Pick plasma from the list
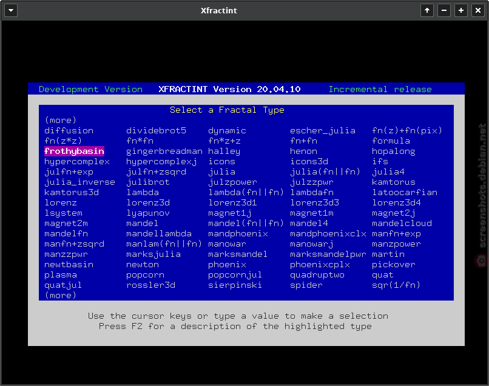489x386 pixels. coord(61,275)
